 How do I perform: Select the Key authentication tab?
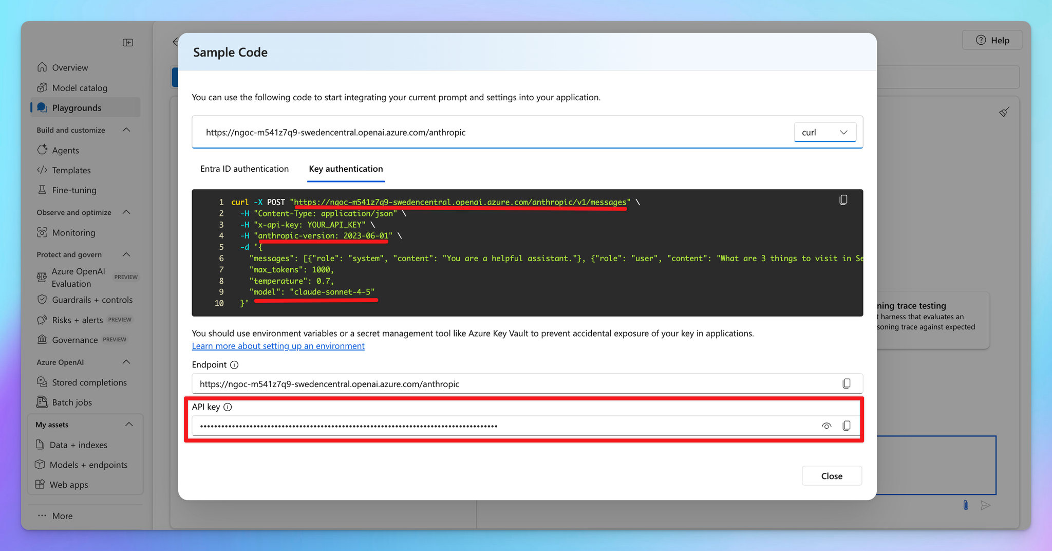pos(346,169)
